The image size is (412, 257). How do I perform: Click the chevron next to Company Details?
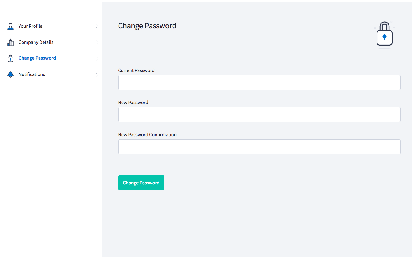click(97, 42)
